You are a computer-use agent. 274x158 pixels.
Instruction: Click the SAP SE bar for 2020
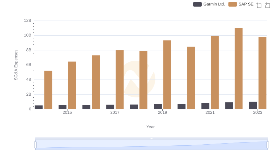pos(191,78)
